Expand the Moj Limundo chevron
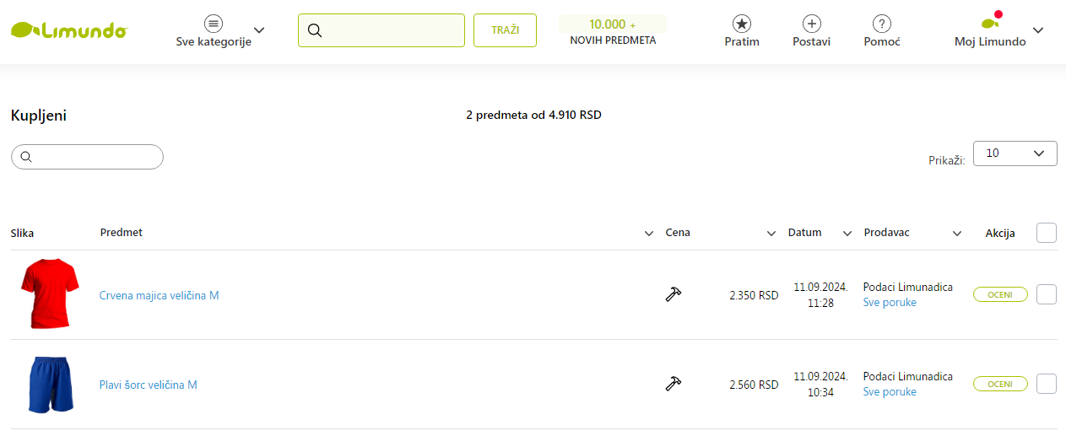The image size is (1066, 436). (x=1038, y=30)
